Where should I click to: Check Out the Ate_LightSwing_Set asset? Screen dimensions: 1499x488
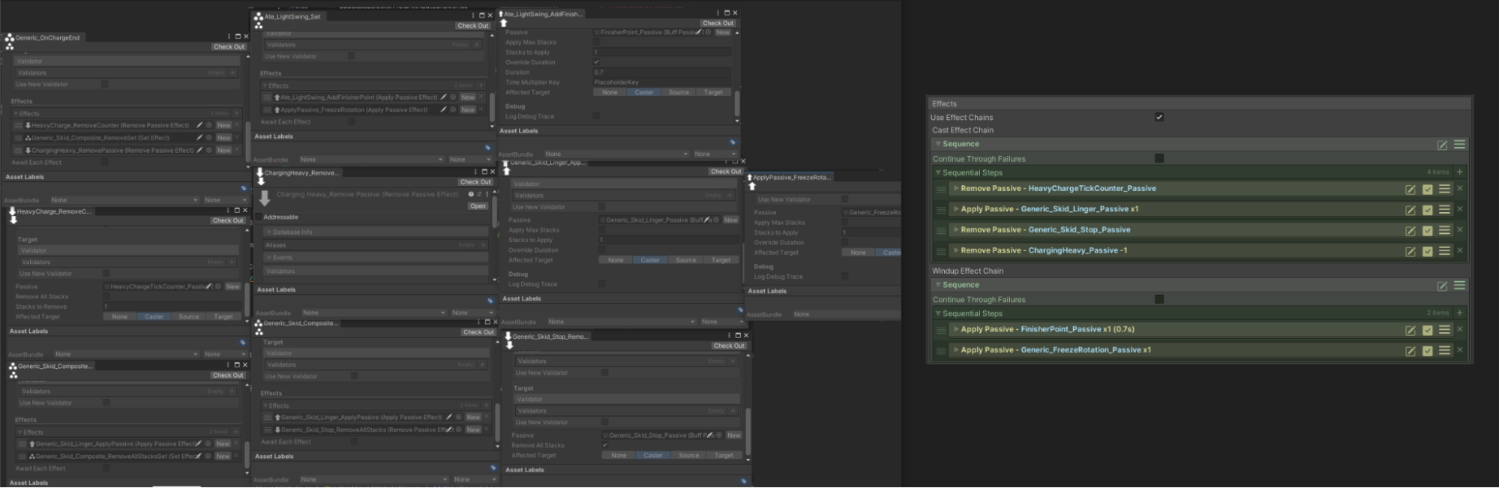(473, 26)
